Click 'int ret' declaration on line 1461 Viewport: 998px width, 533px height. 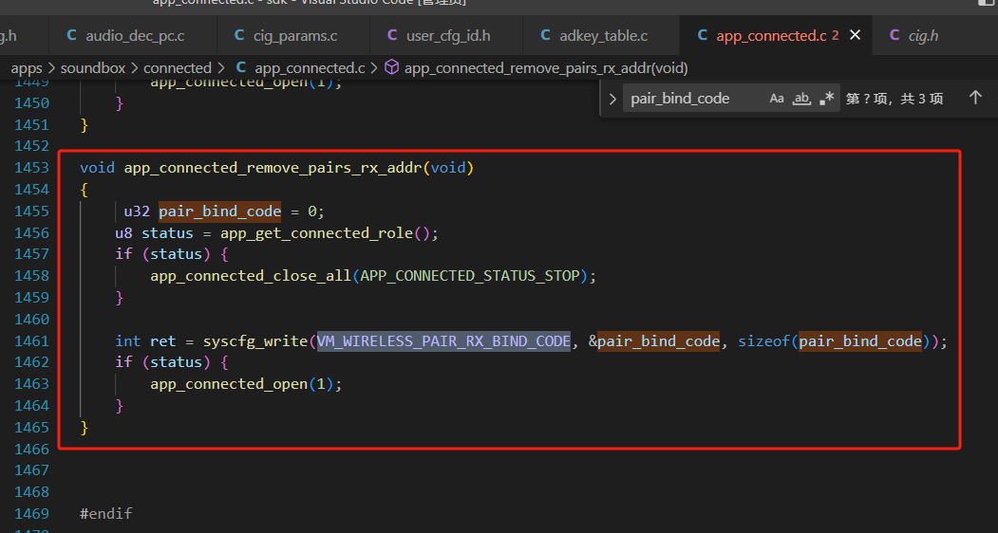click(145, 341)
